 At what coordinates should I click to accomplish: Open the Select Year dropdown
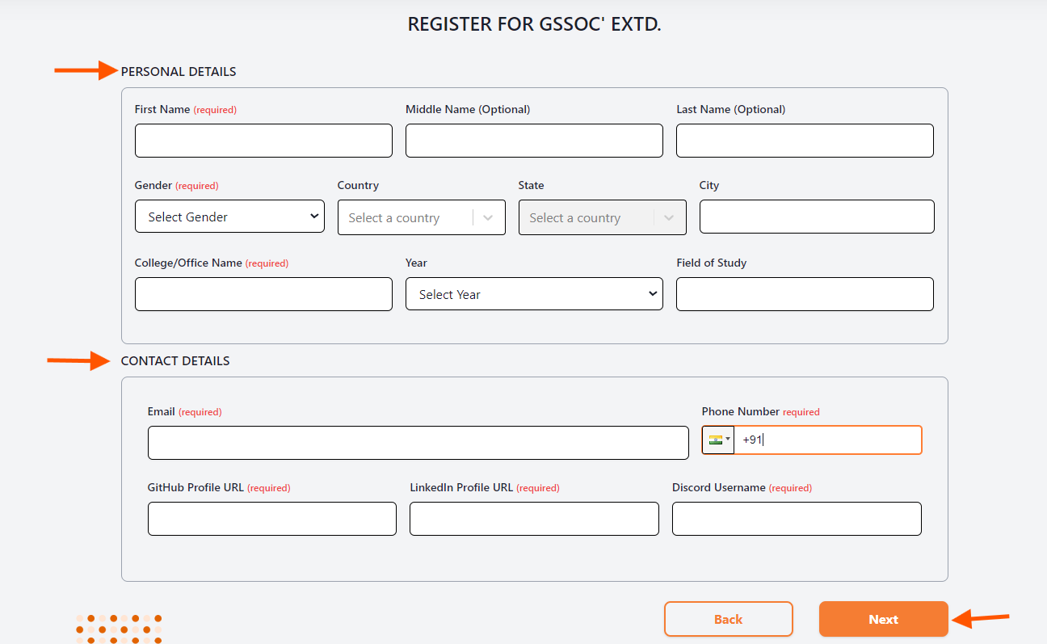533,293
